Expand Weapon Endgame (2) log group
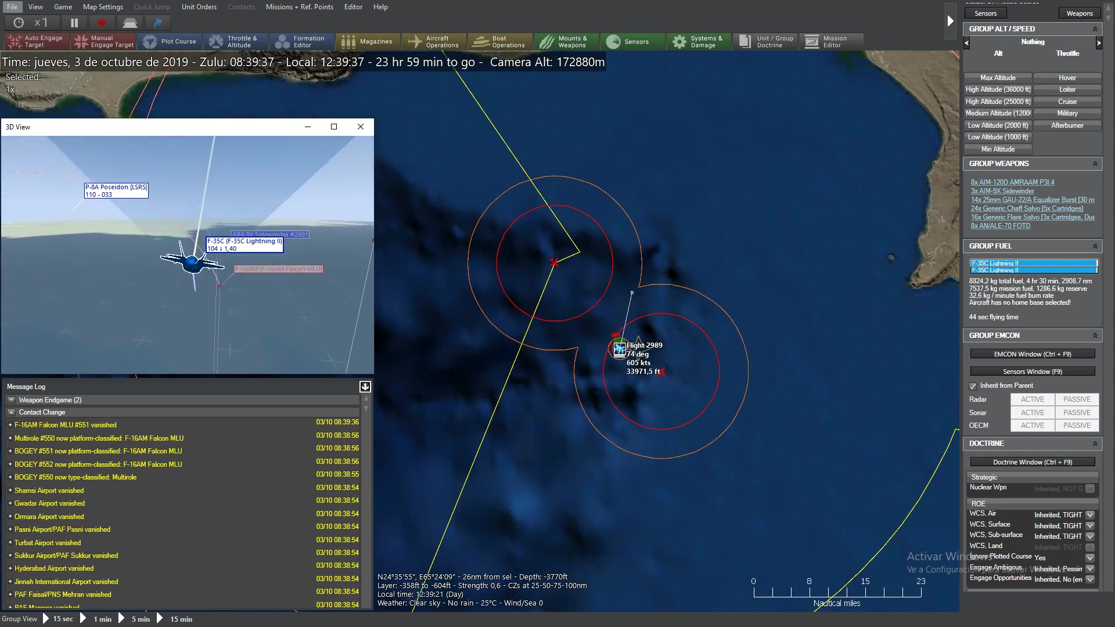The height and width of the screenshot is (627, 1115). pos(11,400)
